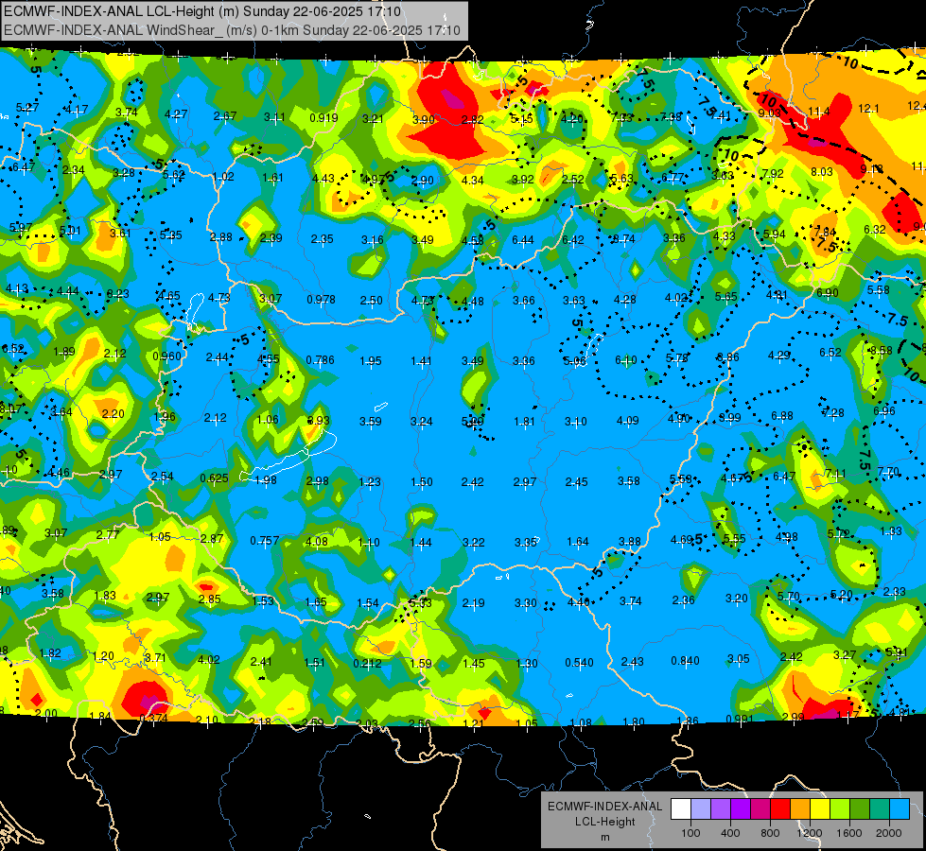The image size is (926, 851).
Task: Click the grid value '1.89'
Action: click(63, 352)
